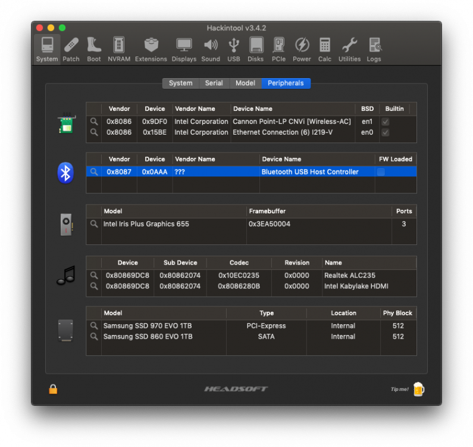Click the HEADSOFT logo
The image size is (473, 447).
[236, 389]
